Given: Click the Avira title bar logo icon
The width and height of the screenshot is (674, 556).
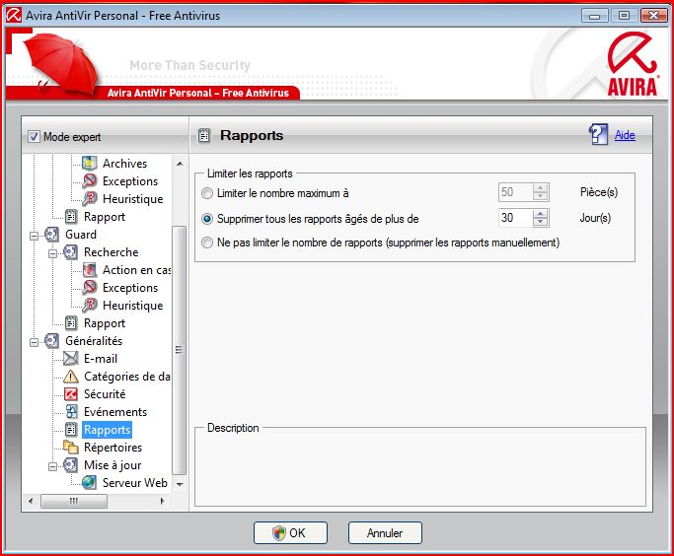Looking at the screenshot, I should click(x=14, y=16).
